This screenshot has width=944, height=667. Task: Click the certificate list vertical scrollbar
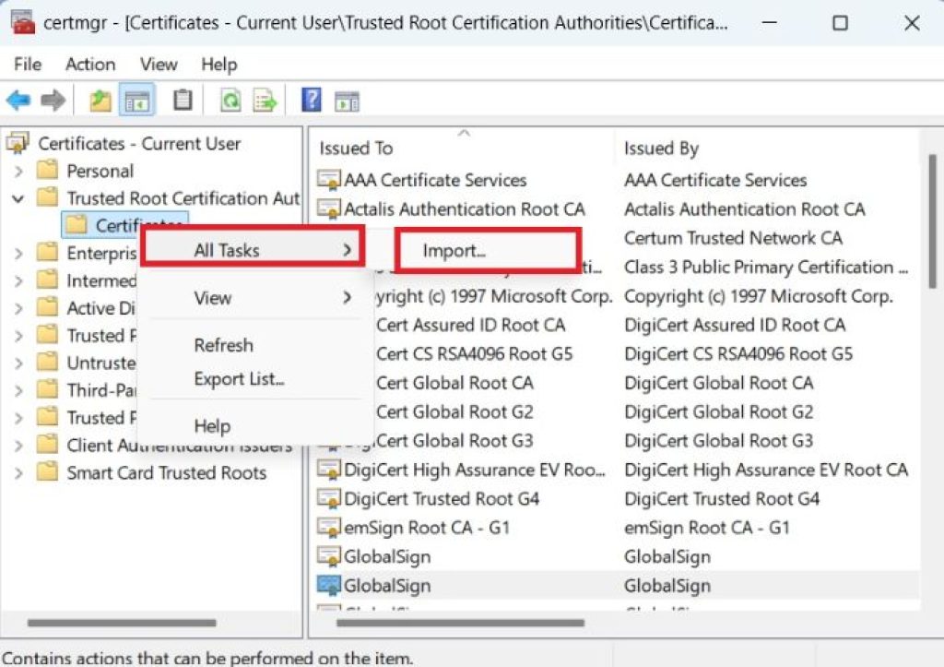point(931,223)
